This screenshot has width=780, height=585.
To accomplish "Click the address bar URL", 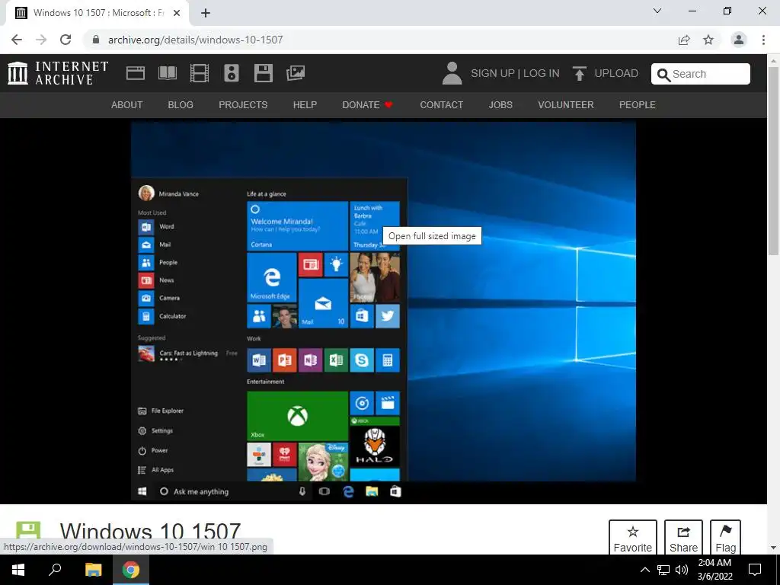I will (x=196, y=40).
